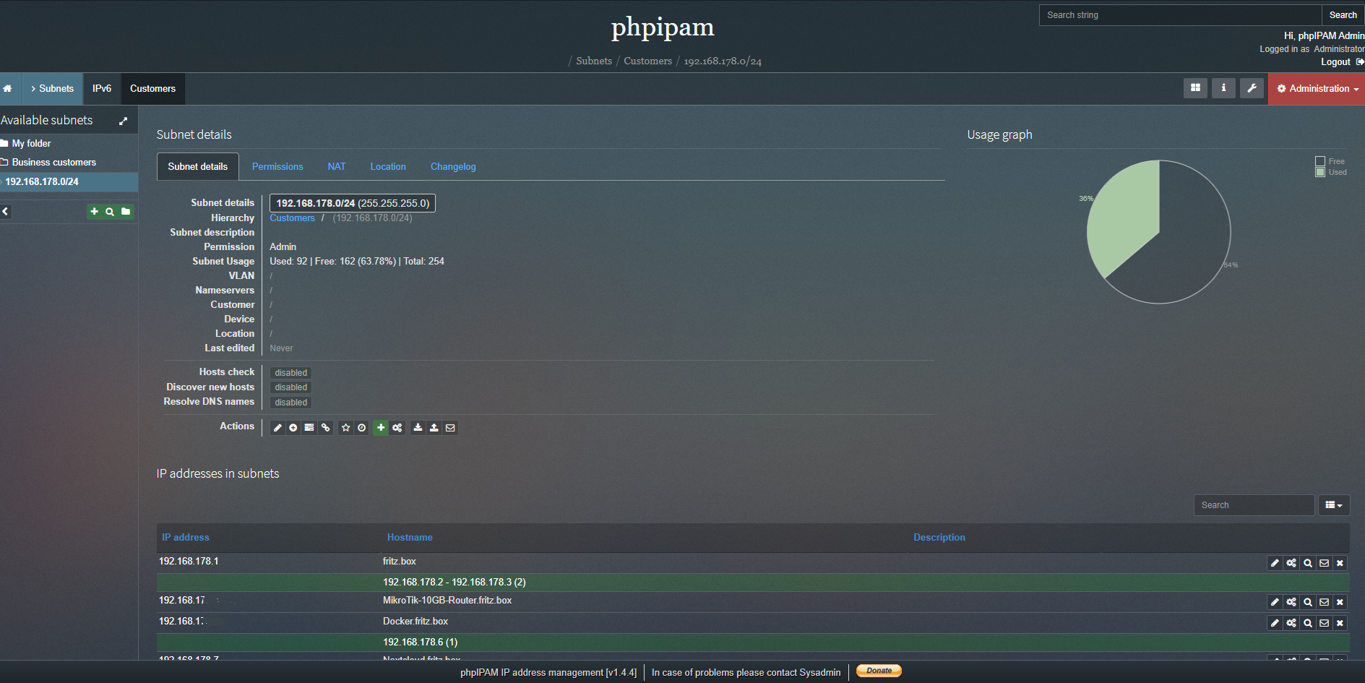
Task: Click the dark free pie slice
Action: 1185,246
